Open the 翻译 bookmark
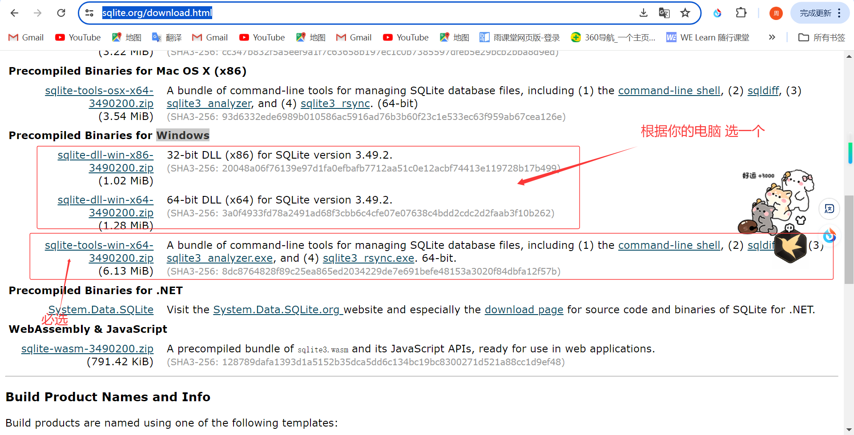The image size is (854, 435). pyautogui.click(x=166, y=37)
